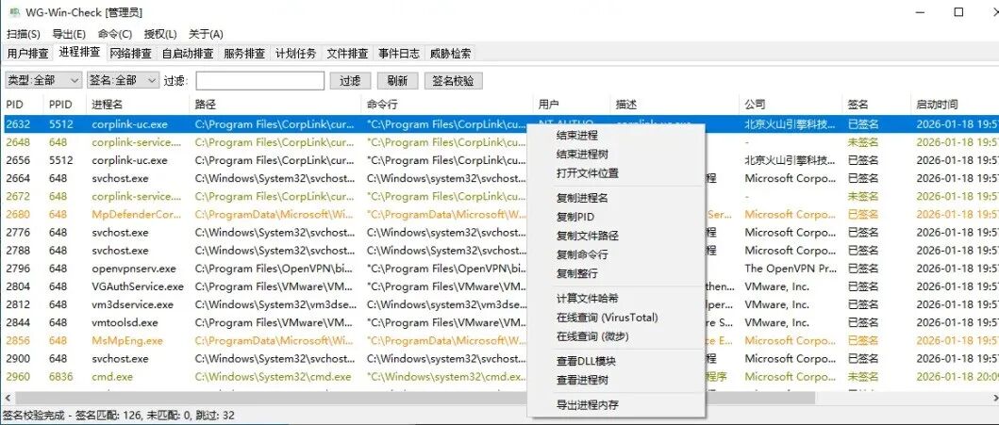Click the 过滤 button
Viewport: 999px width, 425px height.
tap(350, 81)
